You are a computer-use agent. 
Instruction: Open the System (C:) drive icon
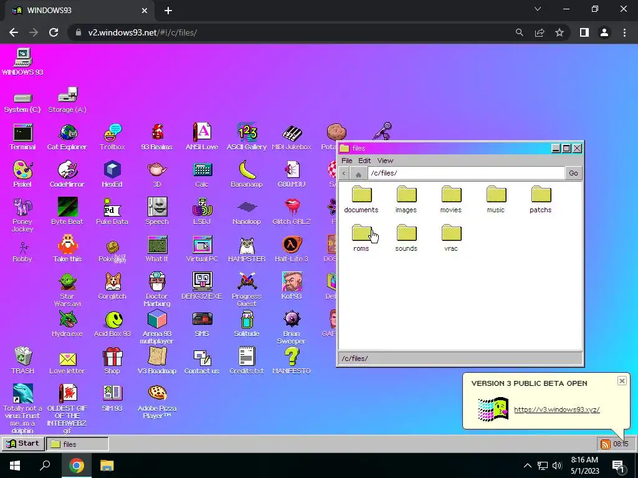(22, 103)
